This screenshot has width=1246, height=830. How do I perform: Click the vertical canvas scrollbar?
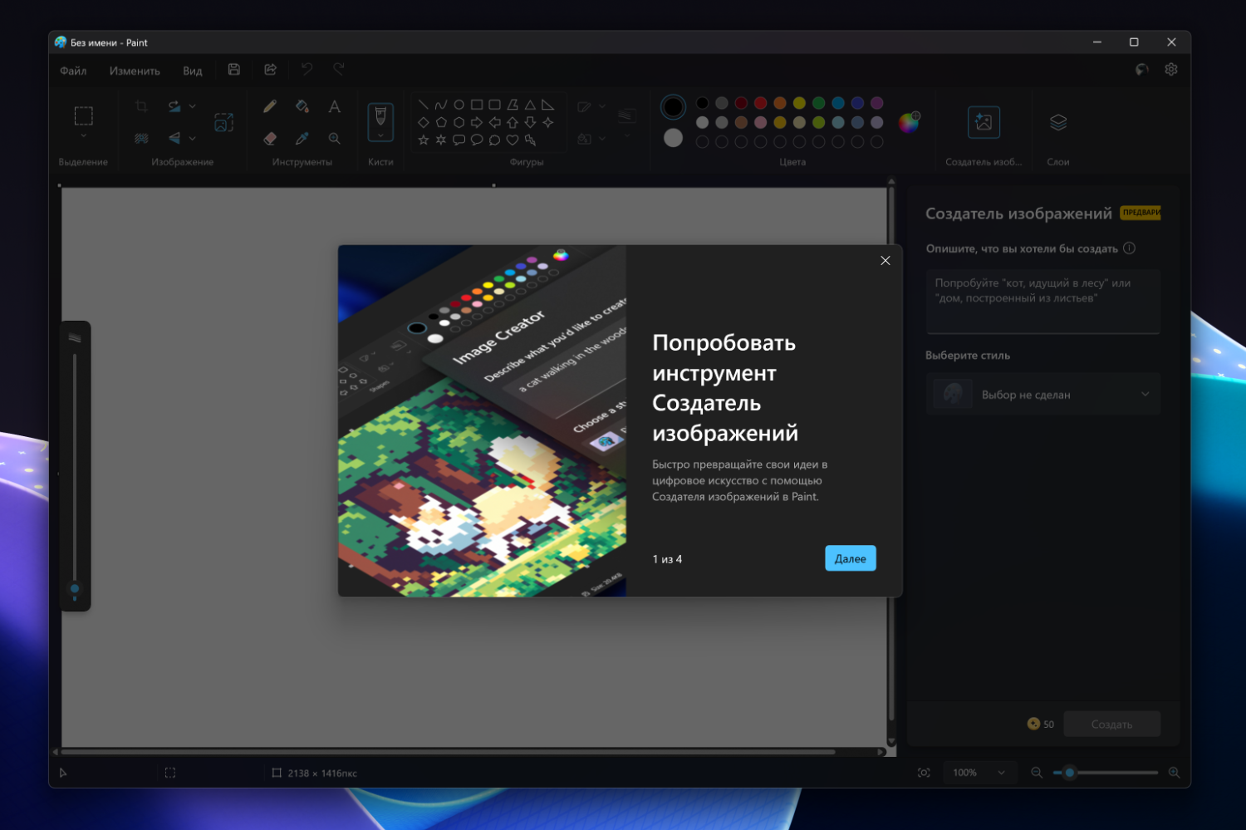coord(891,455)
